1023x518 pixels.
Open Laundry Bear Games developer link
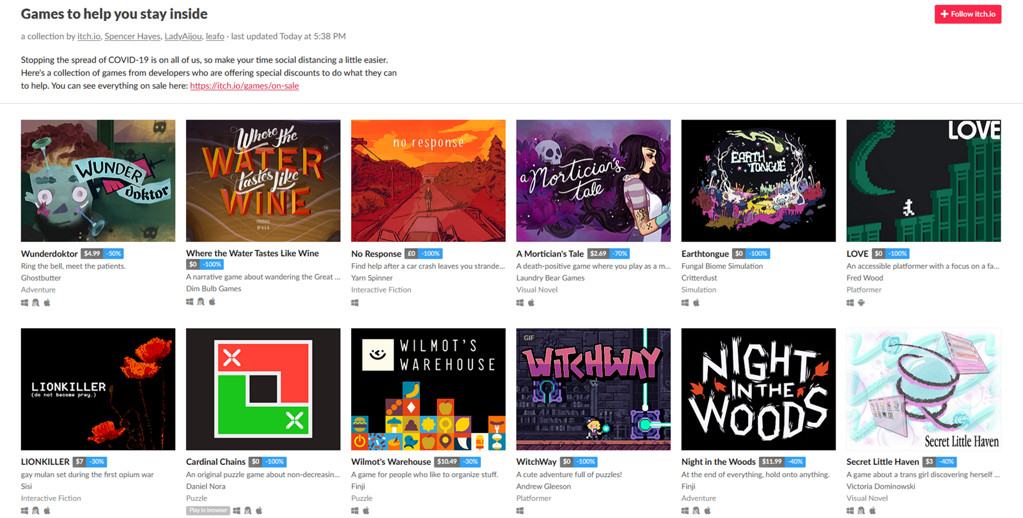pyautogui.click(x=551, y=278)
